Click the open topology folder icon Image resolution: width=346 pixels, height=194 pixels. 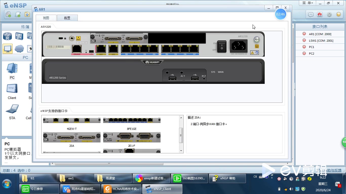pyautogui.click(x=27, y=14)
